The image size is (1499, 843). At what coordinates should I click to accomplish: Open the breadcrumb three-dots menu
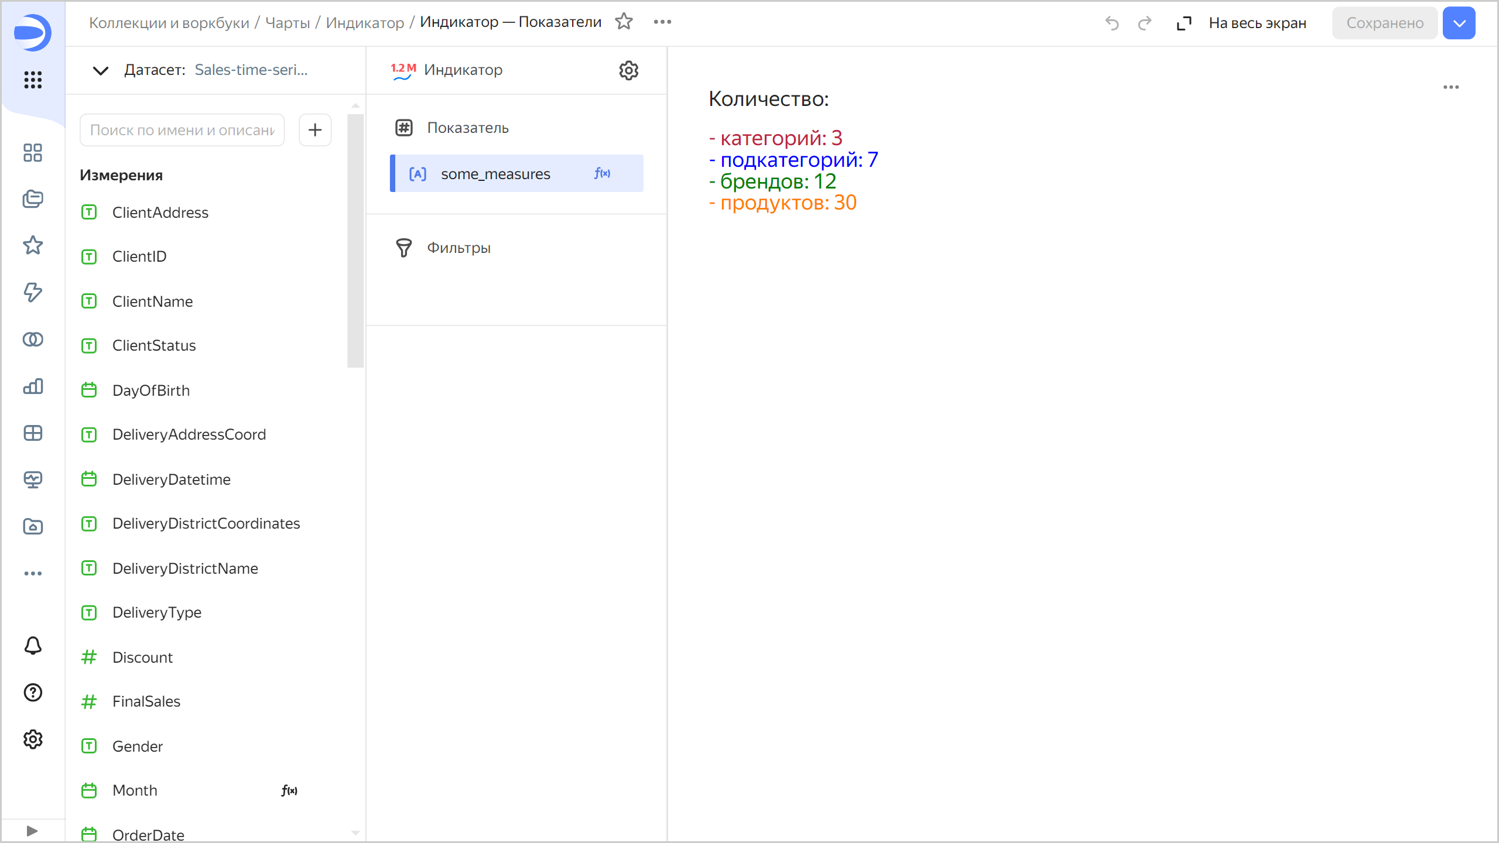(662, 22)
